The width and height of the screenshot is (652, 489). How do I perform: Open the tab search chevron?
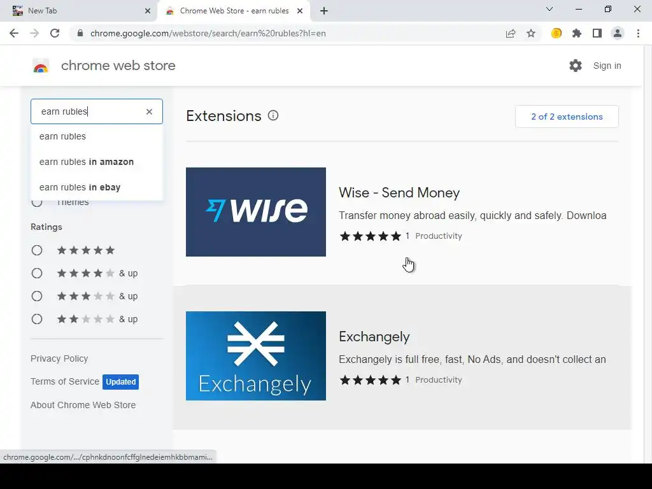coord(549,9)
